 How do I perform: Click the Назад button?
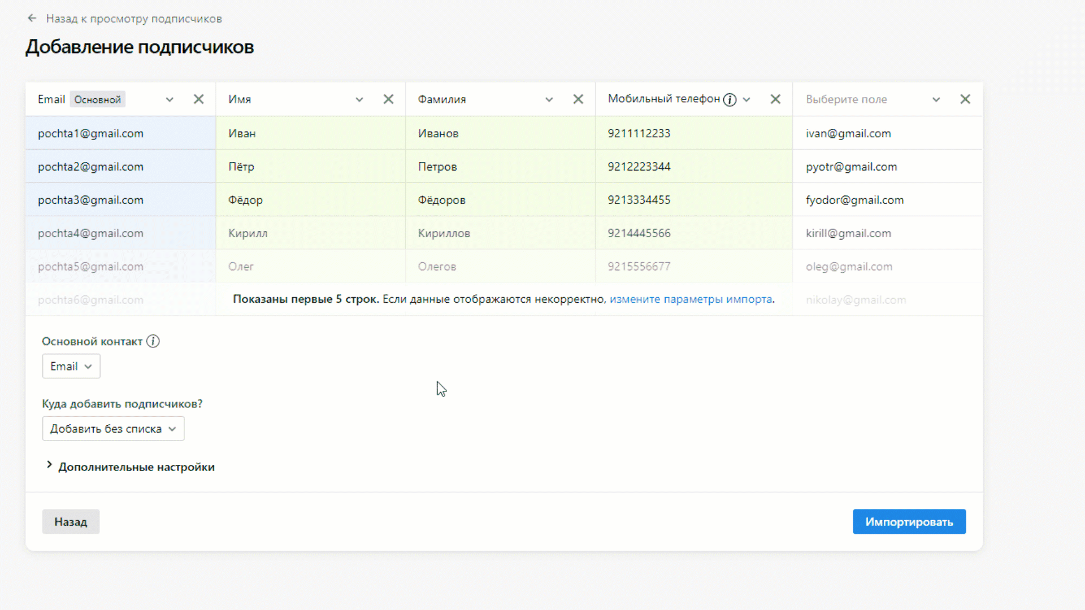click(x=71, y=521)
